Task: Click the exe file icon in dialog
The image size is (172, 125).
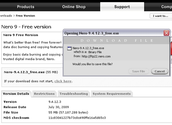Action: click(69, 48)
